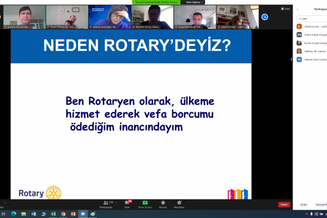
Task: Select the Aykut Karabağ video thumbnail
Action: pos(195,17)
